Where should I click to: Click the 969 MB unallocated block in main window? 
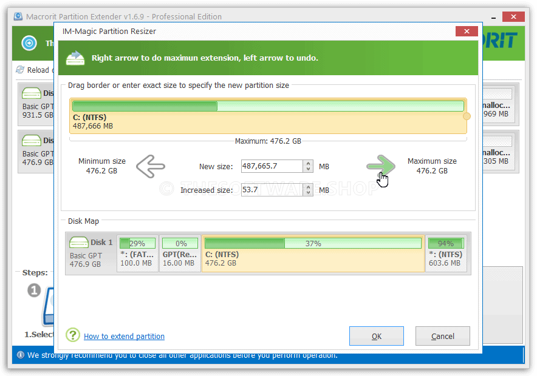498,104
